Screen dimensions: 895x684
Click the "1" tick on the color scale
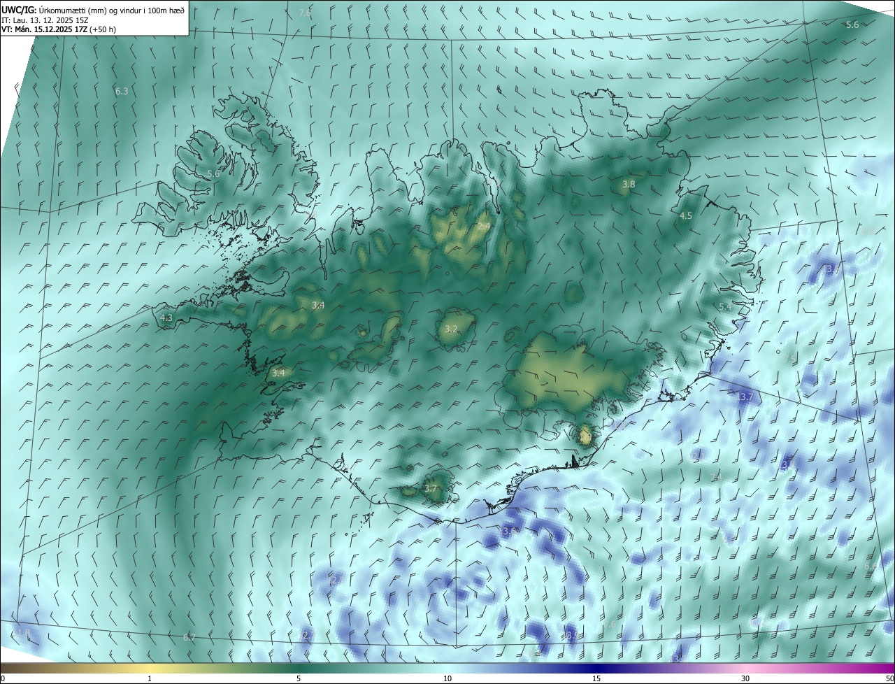(150, 678)
